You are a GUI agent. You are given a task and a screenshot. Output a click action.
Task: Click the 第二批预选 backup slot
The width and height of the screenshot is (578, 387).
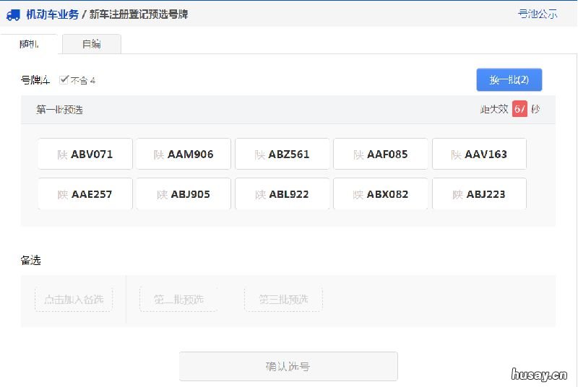178,299
